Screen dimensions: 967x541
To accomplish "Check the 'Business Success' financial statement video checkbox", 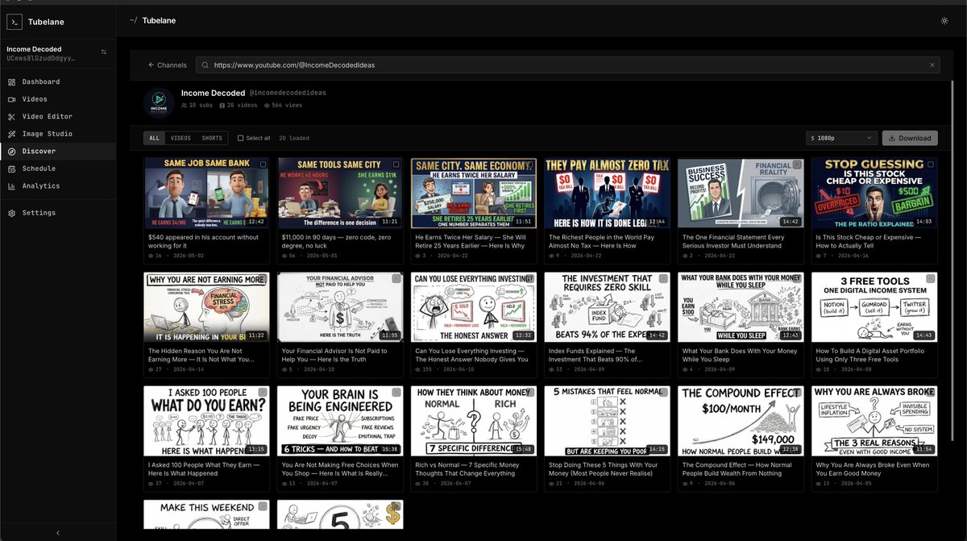I will click(796, 164).
